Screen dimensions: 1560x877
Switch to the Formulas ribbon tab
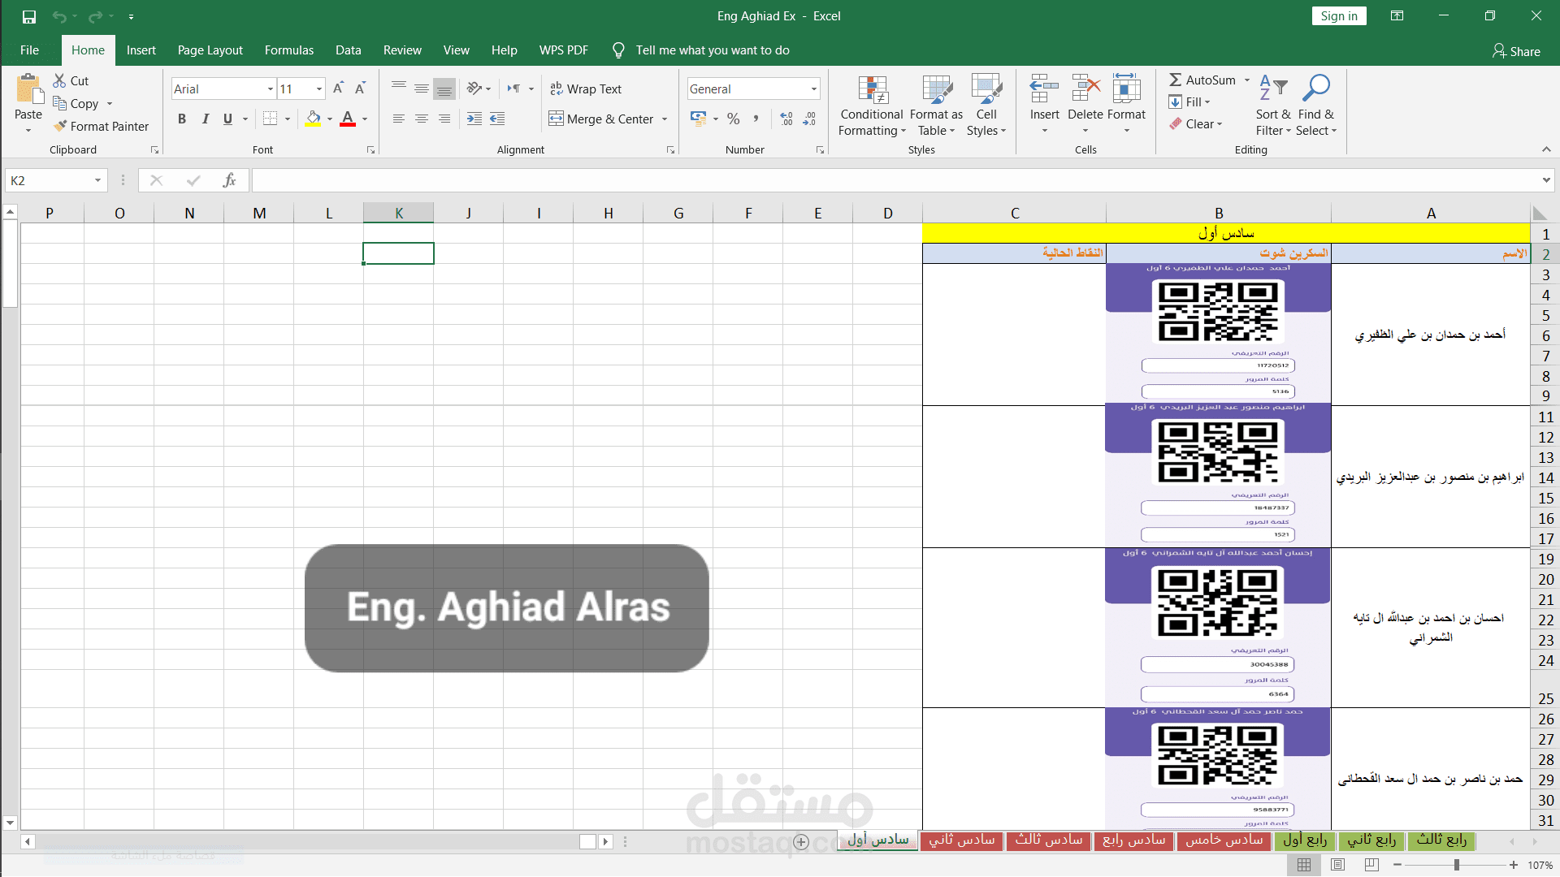pos(288,50)
